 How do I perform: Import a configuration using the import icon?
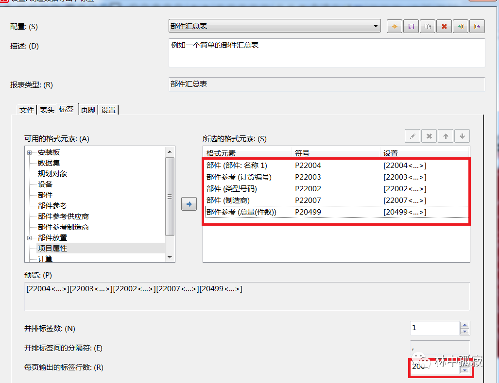point(460,26)
